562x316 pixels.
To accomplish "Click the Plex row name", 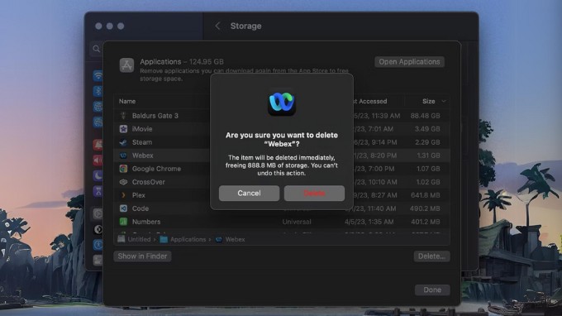I will coord(138,195).
